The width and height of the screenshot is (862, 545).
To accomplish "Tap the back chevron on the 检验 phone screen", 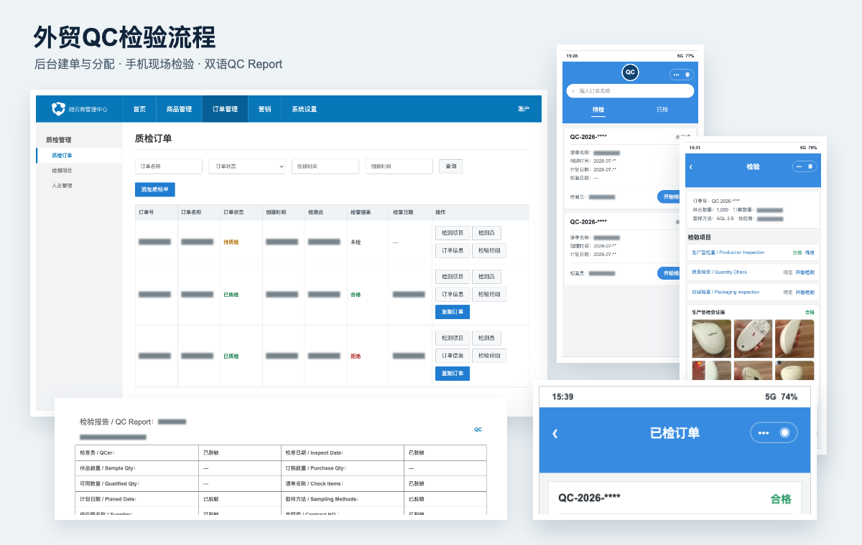I will (x=691, y=166).
